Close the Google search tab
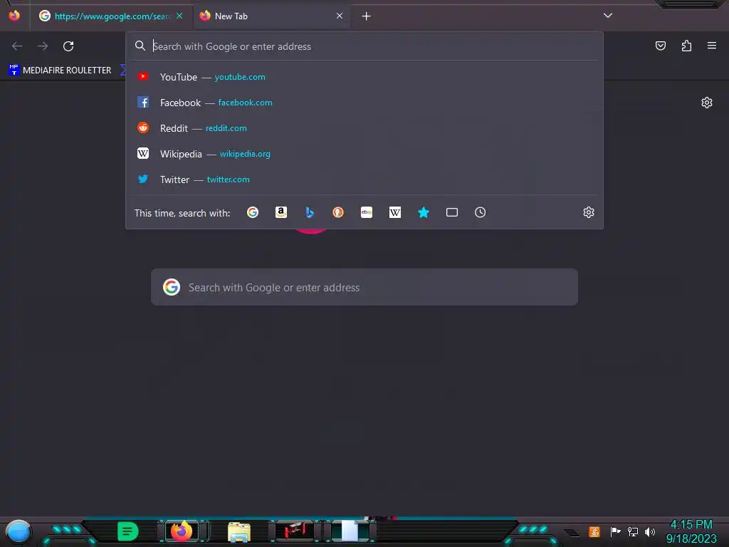Viewport: 729px width, 547px height. [179, 16]
